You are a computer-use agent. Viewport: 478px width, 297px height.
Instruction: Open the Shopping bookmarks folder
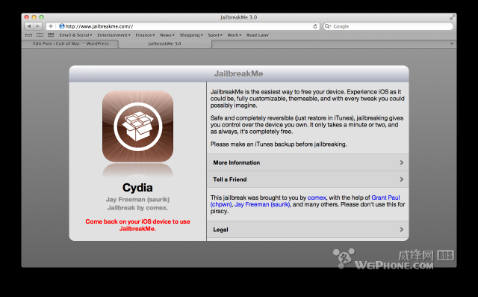point(191,35)
